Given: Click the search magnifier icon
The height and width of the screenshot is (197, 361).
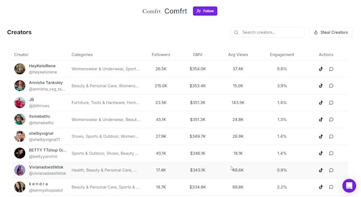Looking at the screenshot, I should point(236,32).
